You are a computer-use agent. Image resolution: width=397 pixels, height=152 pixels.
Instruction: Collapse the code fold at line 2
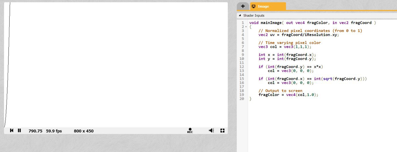coord(246,27)
